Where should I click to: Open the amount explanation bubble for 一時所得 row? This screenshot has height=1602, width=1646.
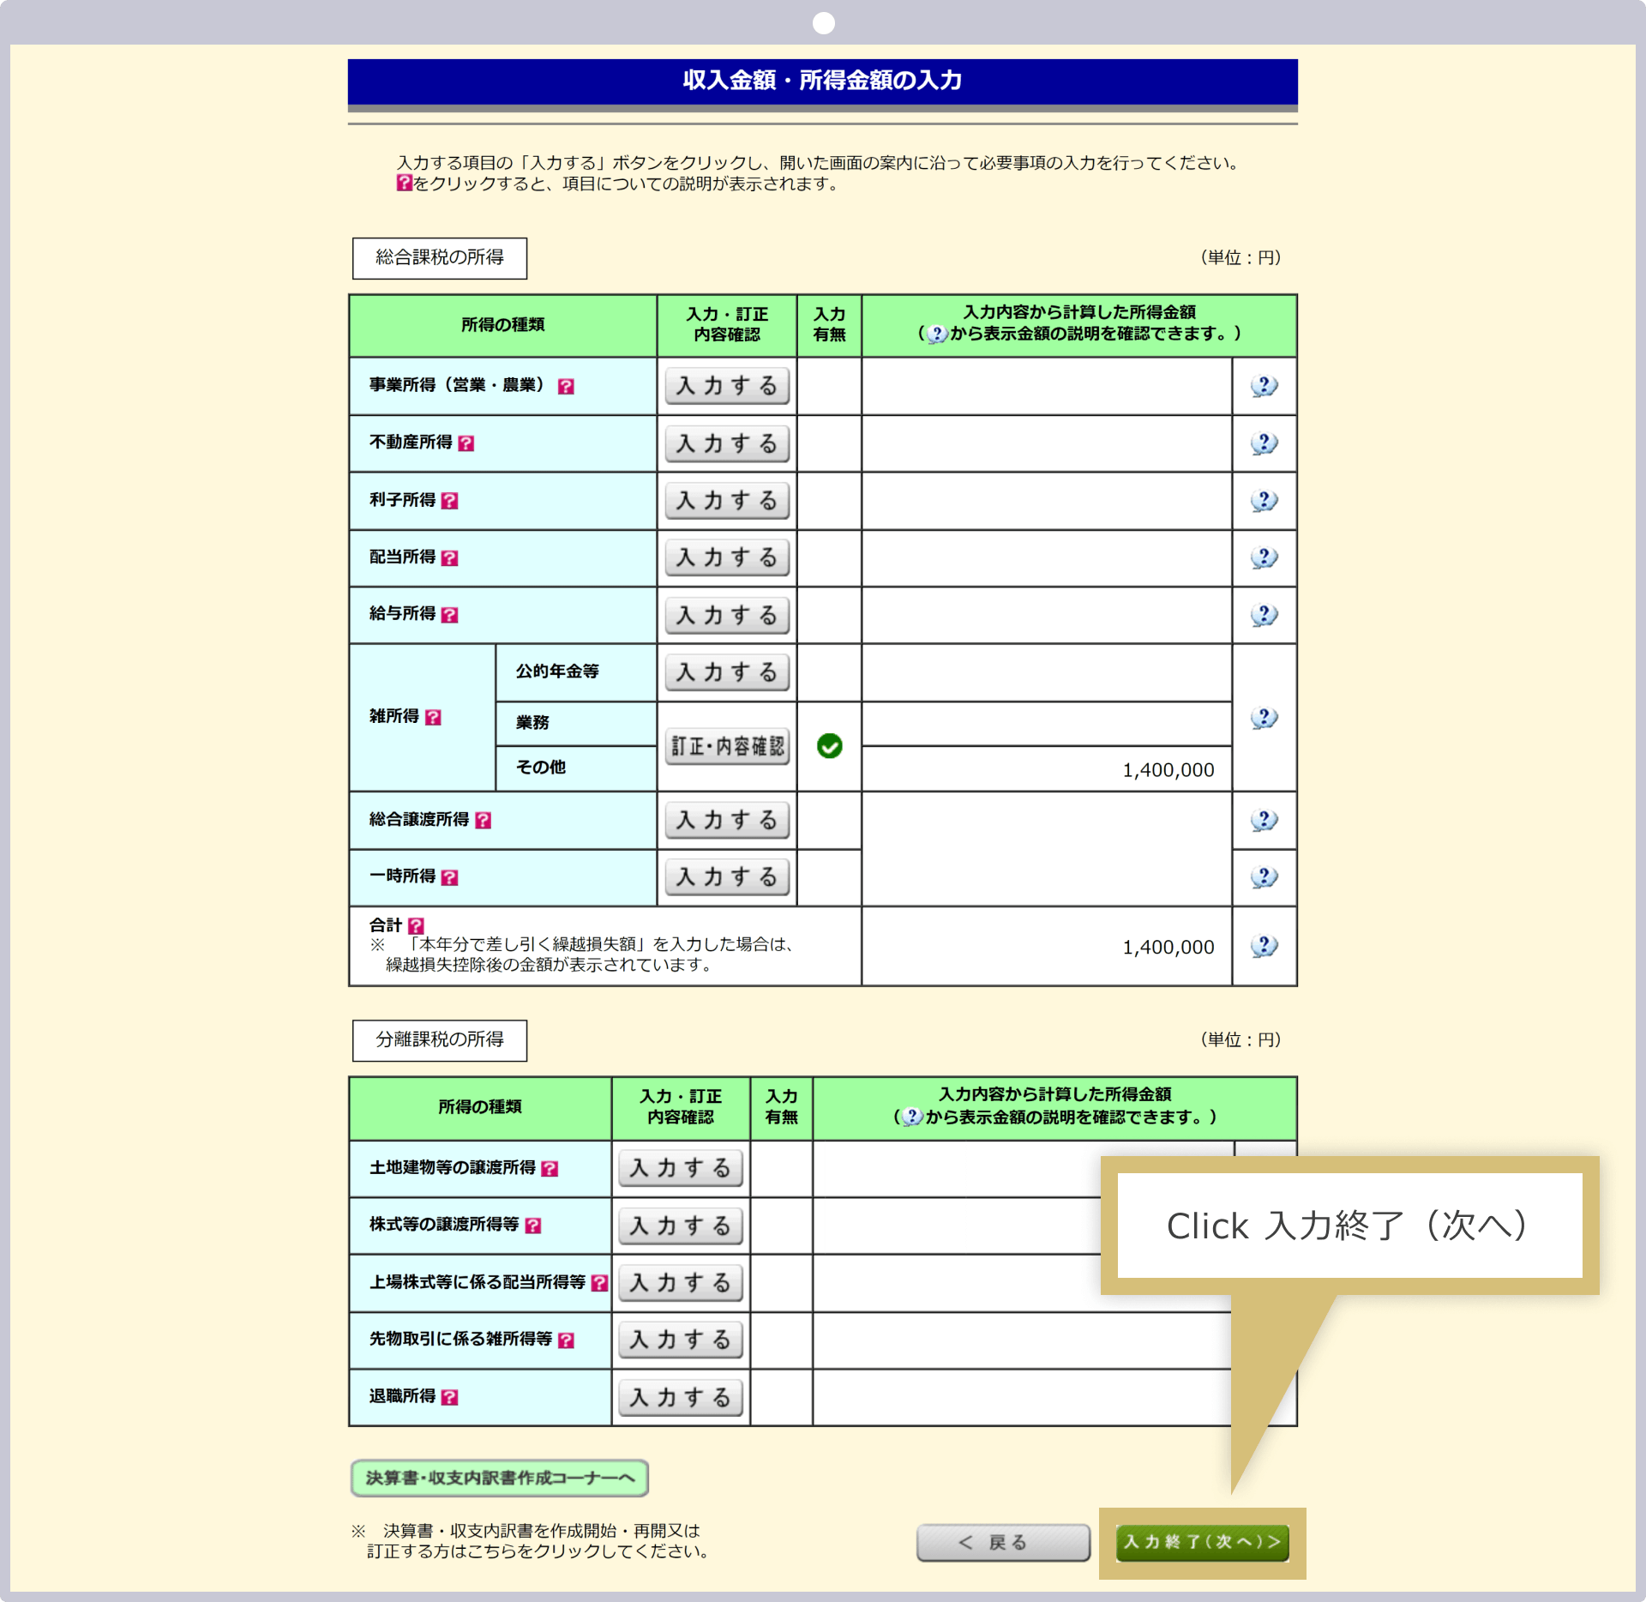pos(1264,877)
